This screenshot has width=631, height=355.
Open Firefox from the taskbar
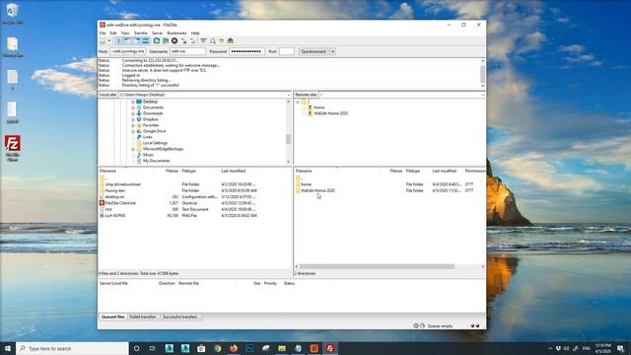pyautogui.click(x=234, y=348)
